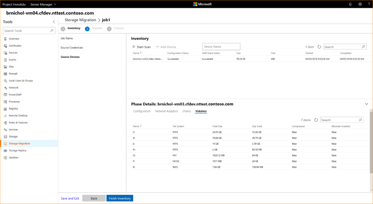Open the Files tool icon
The width and height of the screenshot is (373, 204).
tap(5, 67)
